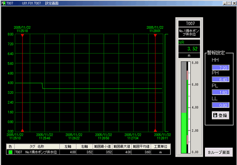Click the floppy disk icon on 登録
This screenshot has height=165, width=237.
coord(215,115)
